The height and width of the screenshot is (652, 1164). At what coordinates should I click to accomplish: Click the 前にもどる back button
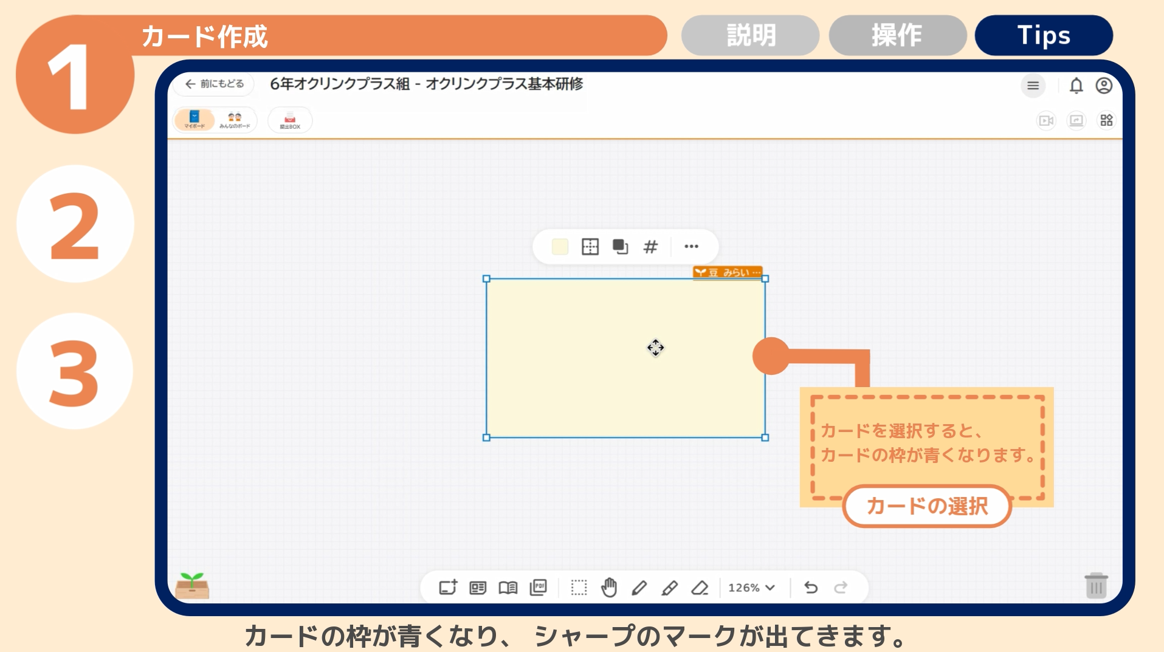pyautogui.click(x=215, y=84)
